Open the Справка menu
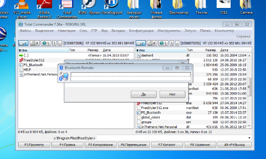 [243, 36]
